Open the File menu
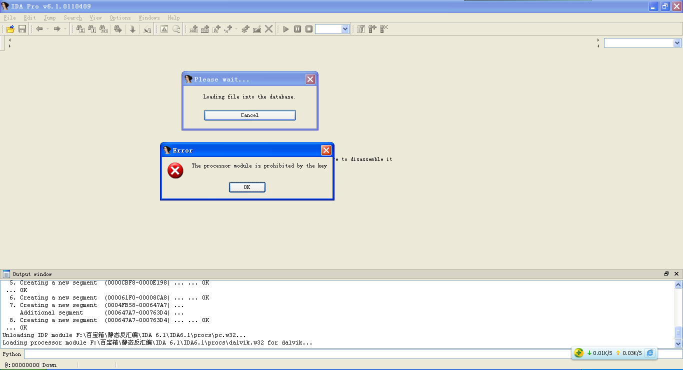This screenshot has width=683, height=370. click(9, 18)
